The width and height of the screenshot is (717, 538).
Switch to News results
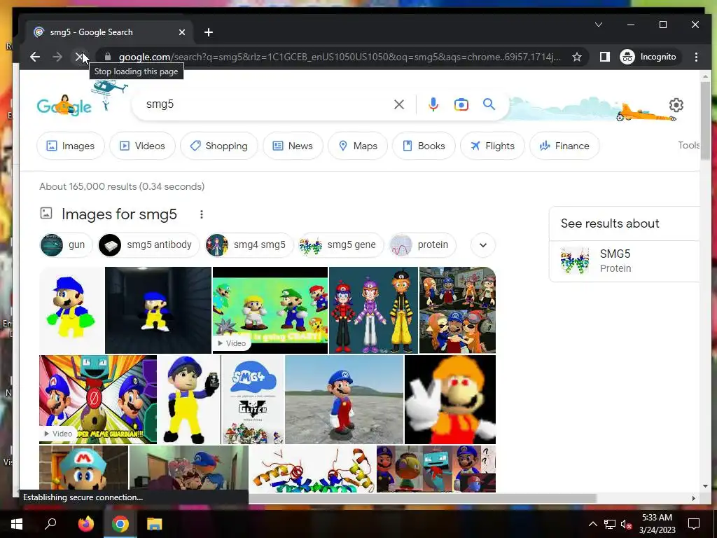[x=293, y=146]
